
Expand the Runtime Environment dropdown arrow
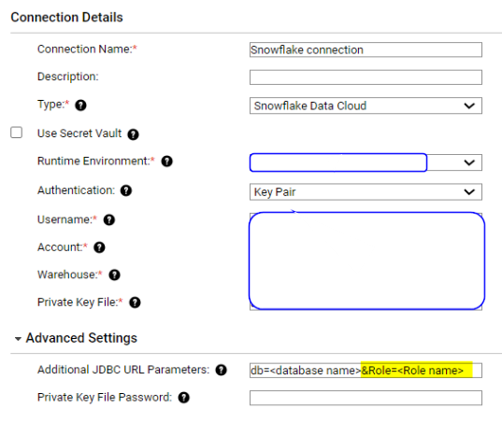pyautogui.click(x=469, y=162)
